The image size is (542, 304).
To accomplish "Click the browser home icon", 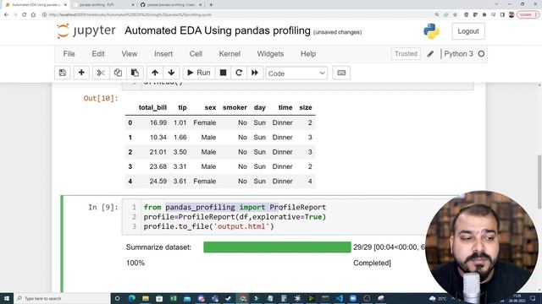I will [33, 15].
